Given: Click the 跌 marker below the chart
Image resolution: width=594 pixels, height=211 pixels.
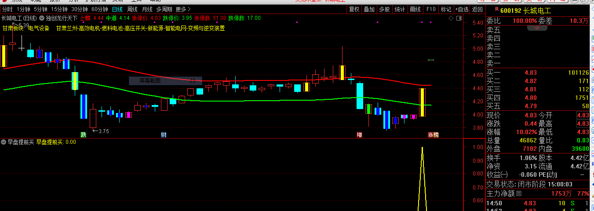Looking at the screenshot, I should click(83, 135).
